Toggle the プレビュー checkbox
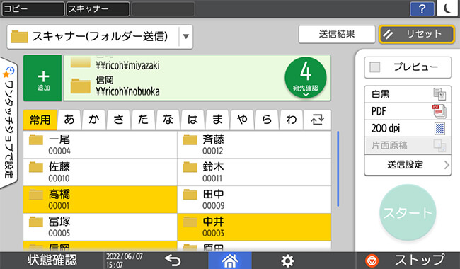The width and height of the screenshot is (460, 269). coord(374,67)
